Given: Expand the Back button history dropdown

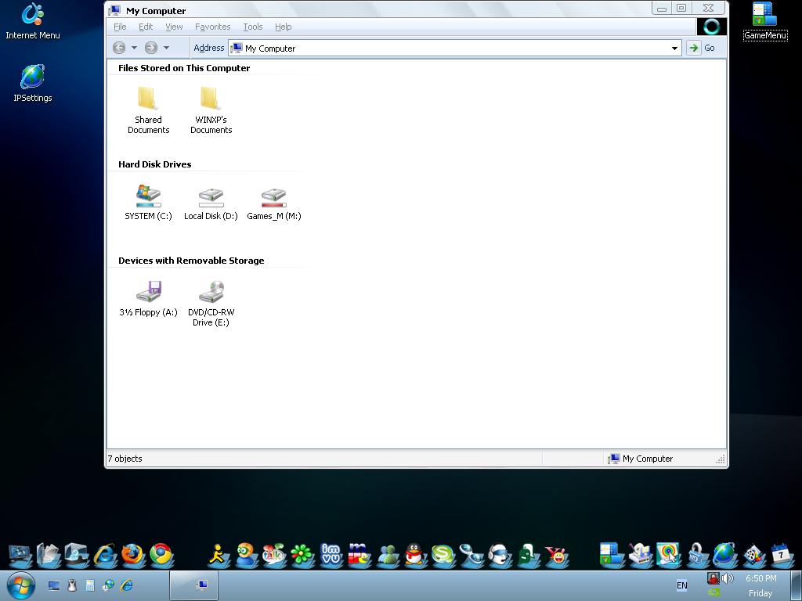Looking at the screenshot, I should [134, 48].
